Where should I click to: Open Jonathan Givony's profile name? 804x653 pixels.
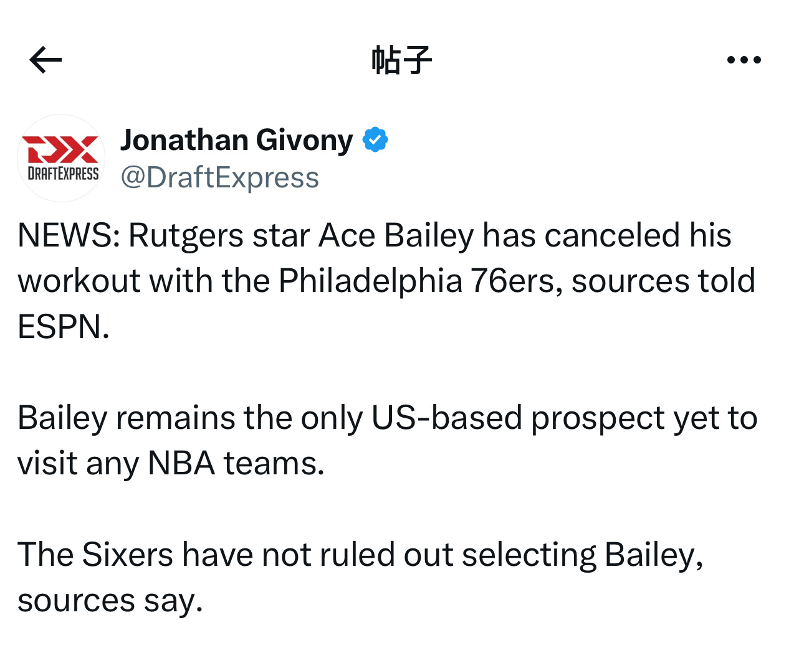[x=237, y=140]
